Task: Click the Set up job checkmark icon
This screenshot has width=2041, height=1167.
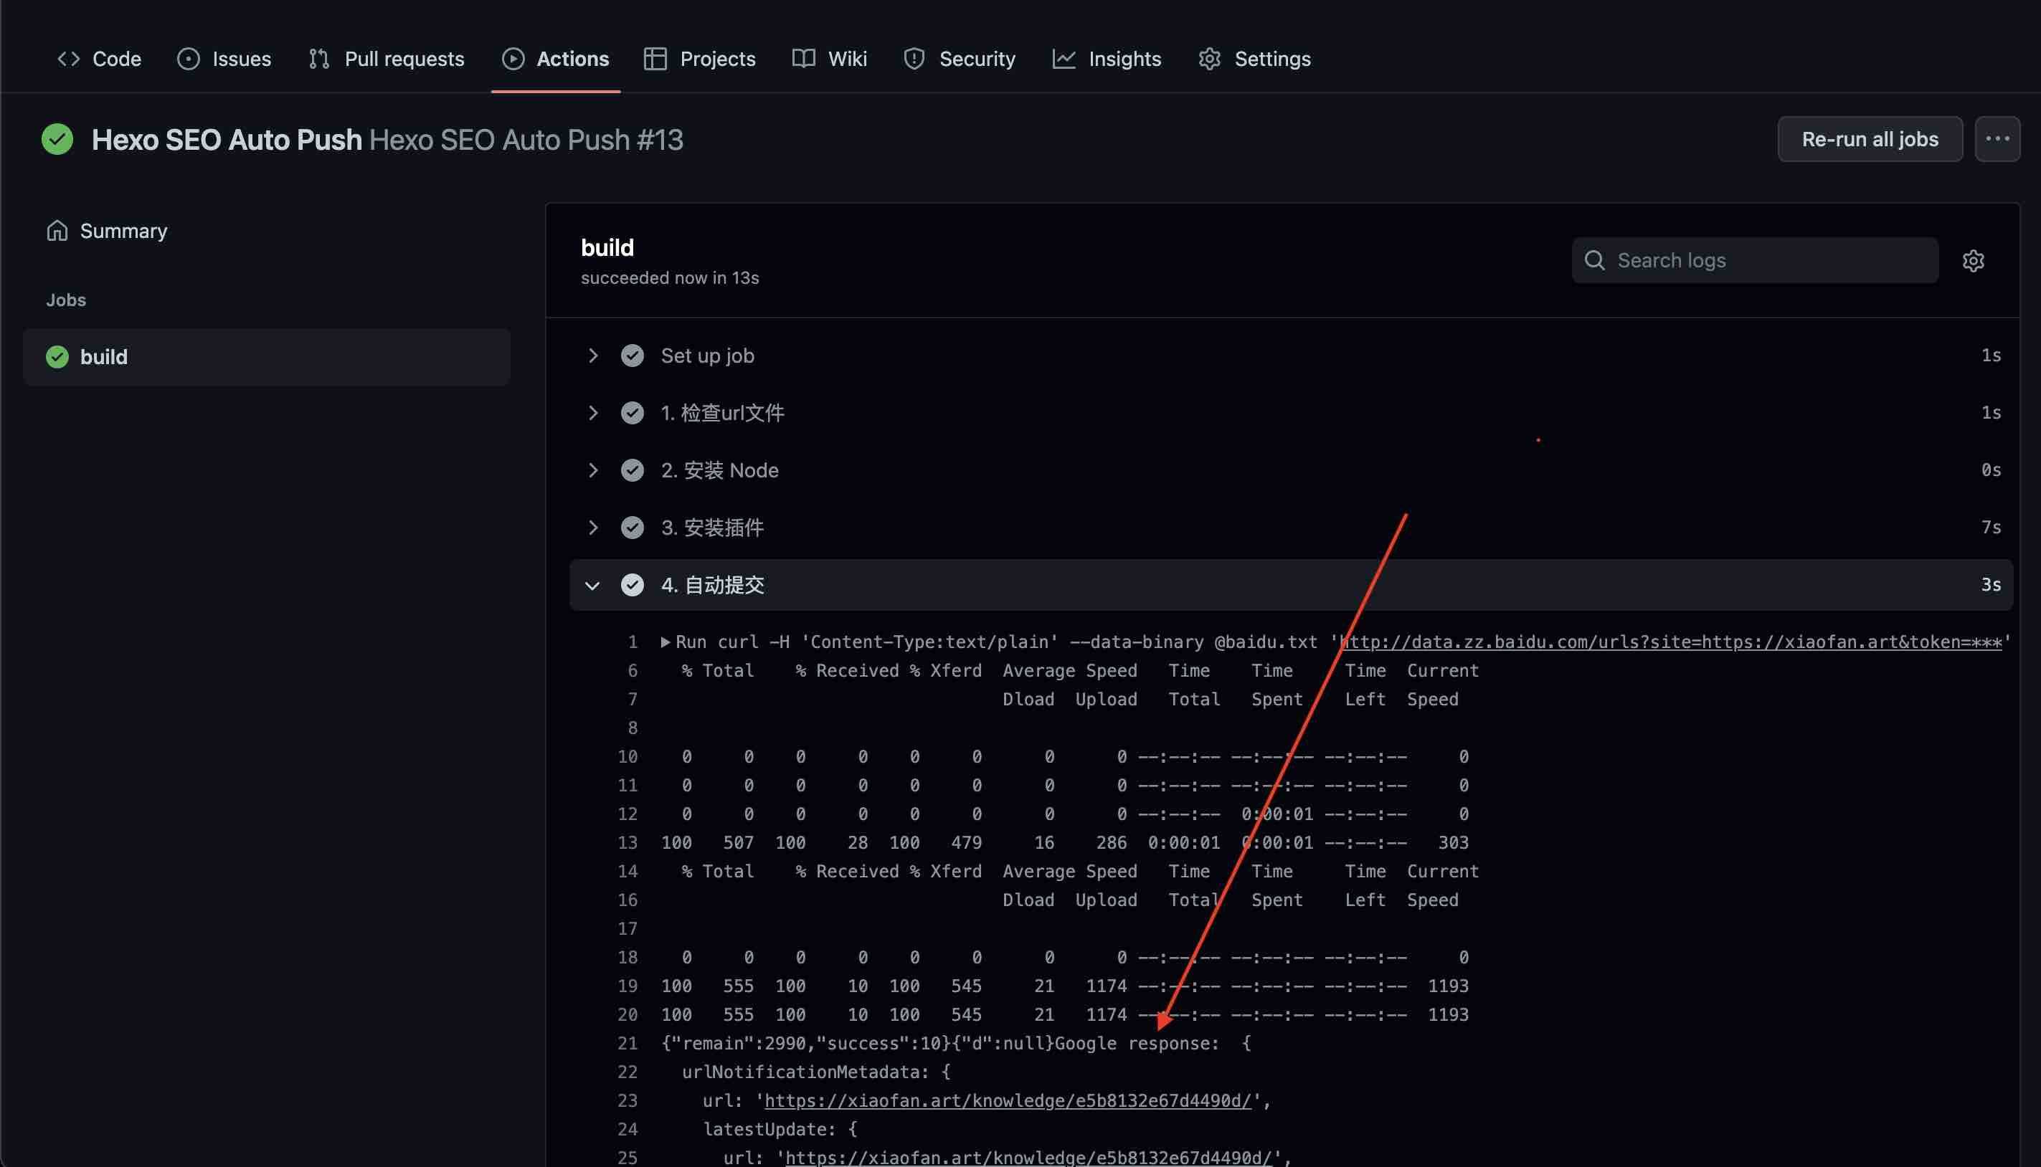Action: coord(632,355)
